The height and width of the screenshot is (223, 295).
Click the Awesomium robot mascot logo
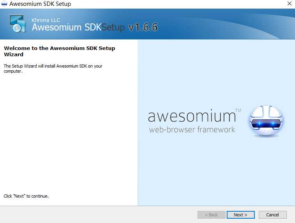coord(267,121)
